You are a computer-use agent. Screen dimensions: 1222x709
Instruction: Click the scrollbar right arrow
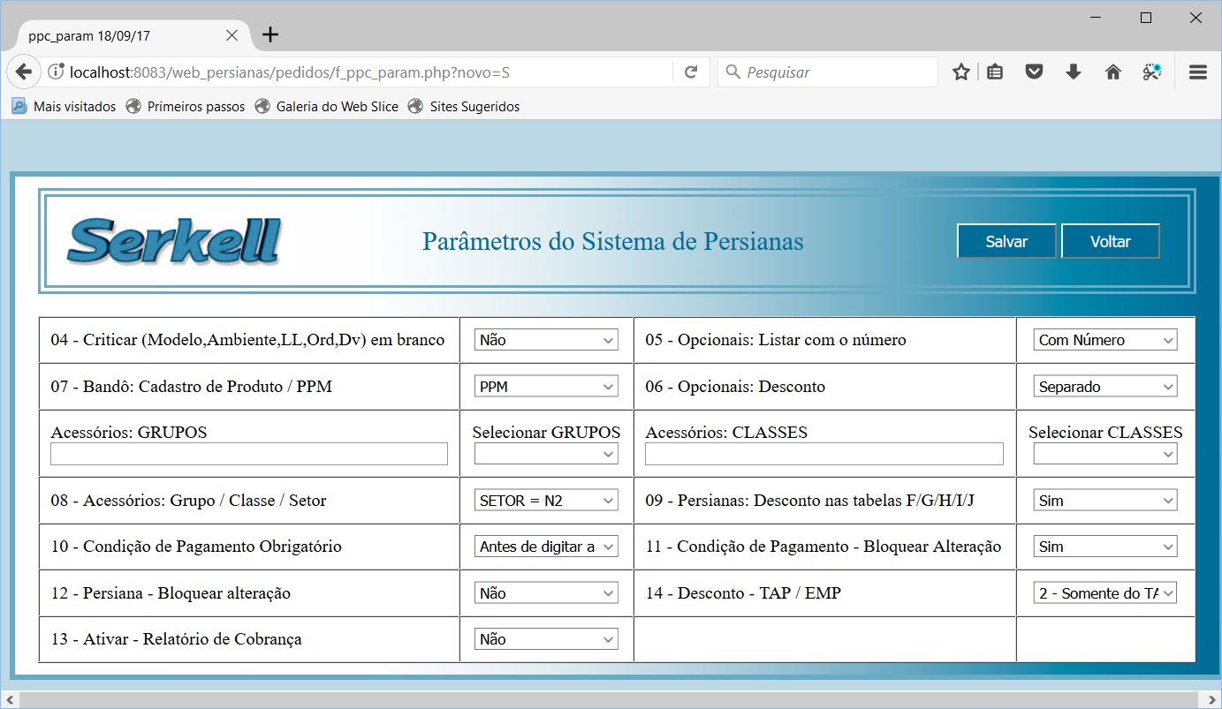(x=1213, y=700)
